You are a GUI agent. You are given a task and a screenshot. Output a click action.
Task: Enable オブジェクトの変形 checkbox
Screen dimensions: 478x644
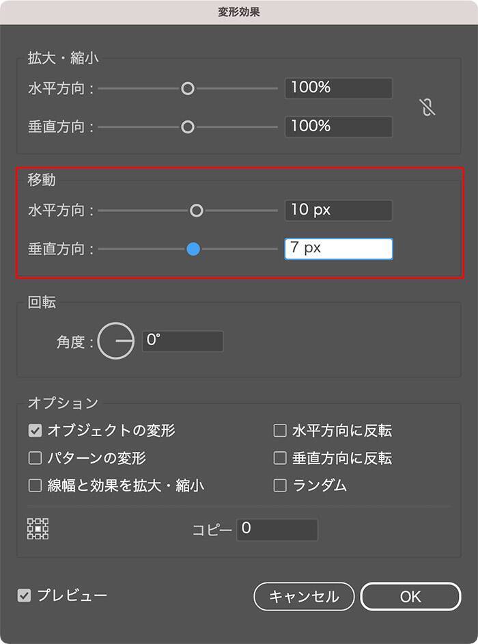pyautogui.click(x=36, y=431)
